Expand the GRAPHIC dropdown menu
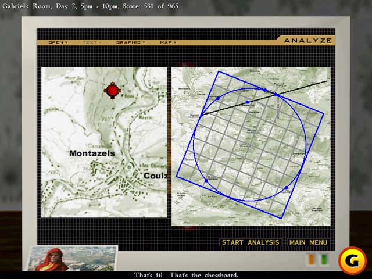The image size is (372, 279). click(x=130, y=42)
